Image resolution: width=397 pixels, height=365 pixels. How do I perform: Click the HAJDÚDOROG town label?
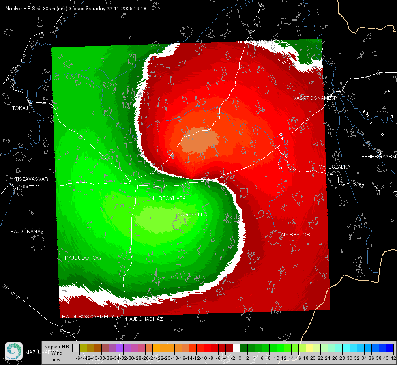pyautogui.click(x=83, y=258)
